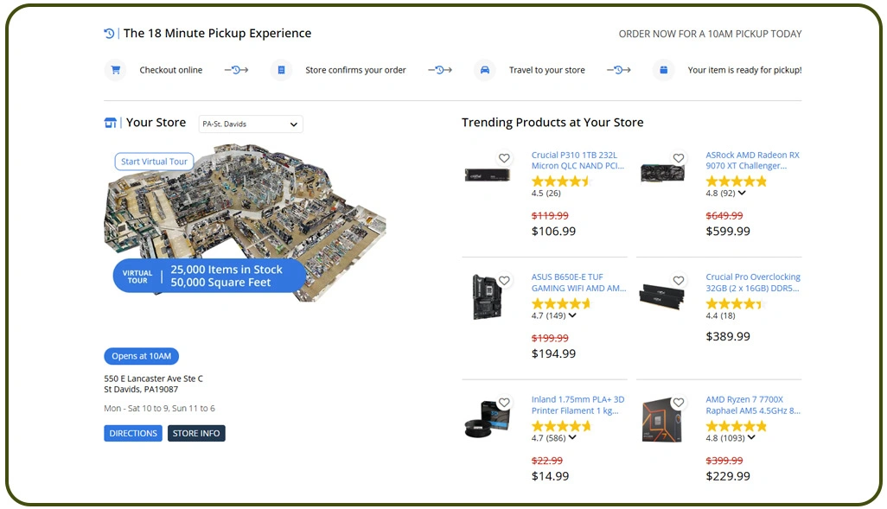
Task: Click the Checkout online shopping cart icon
Action: (x=115, y=69)
